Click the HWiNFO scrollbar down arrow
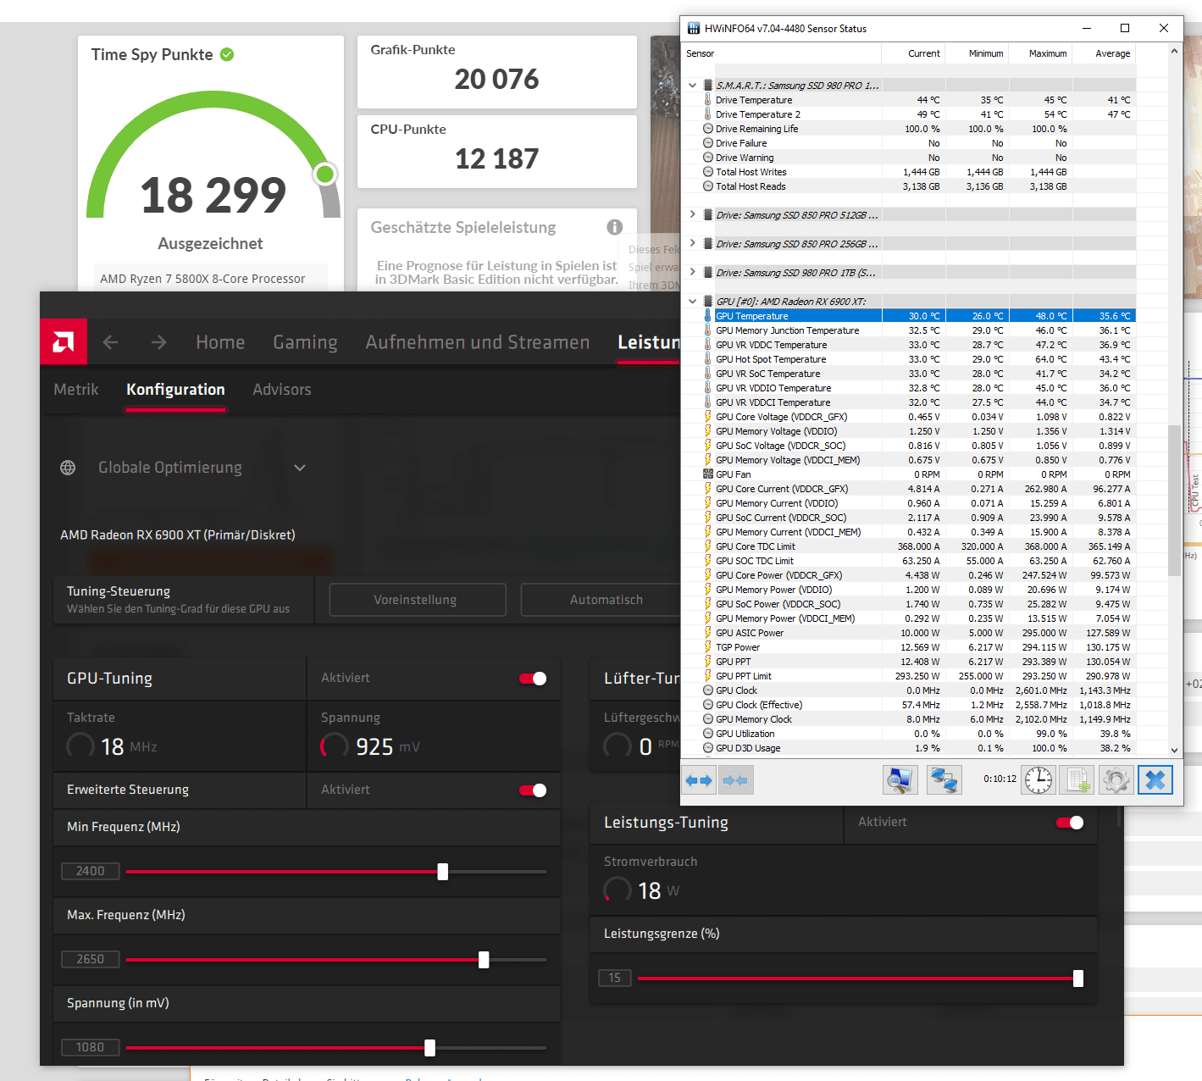 tap(1174, 750)
